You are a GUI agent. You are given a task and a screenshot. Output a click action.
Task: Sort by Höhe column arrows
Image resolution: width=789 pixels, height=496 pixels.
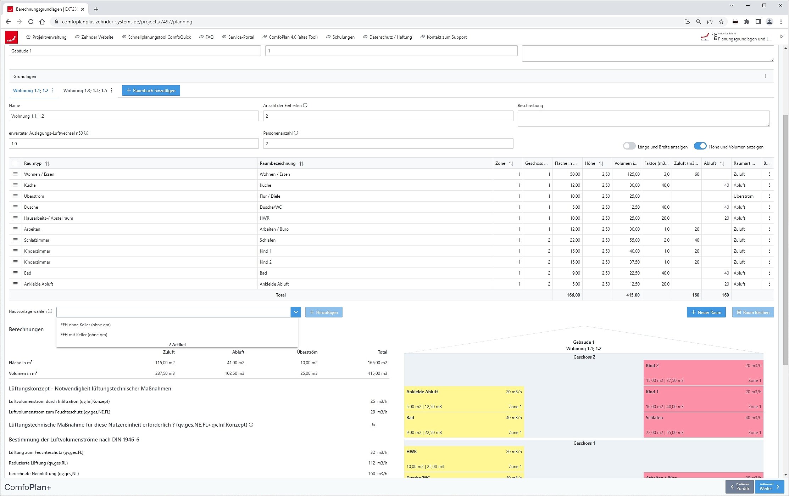coord(601,163)
